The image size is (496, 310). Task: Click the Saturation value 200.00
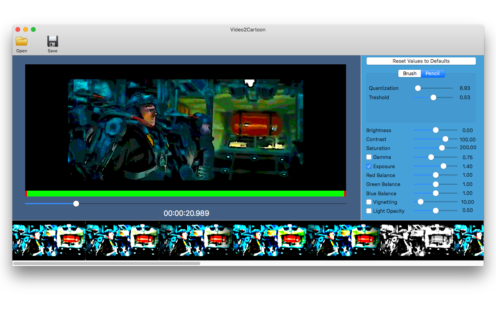(x=468, y=148)
